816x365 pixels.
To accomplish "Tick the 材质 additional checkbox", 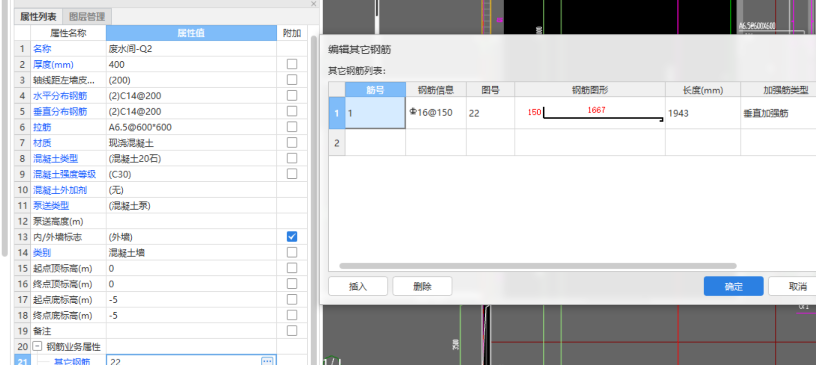I will pyautogui.click(x=292, y=142).
